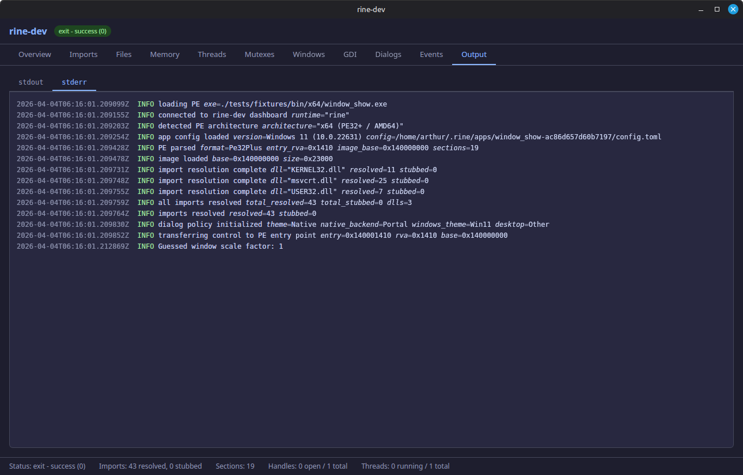Open the Windows tab
Viewport: 743px width, 475px height.
coord(308,54)
